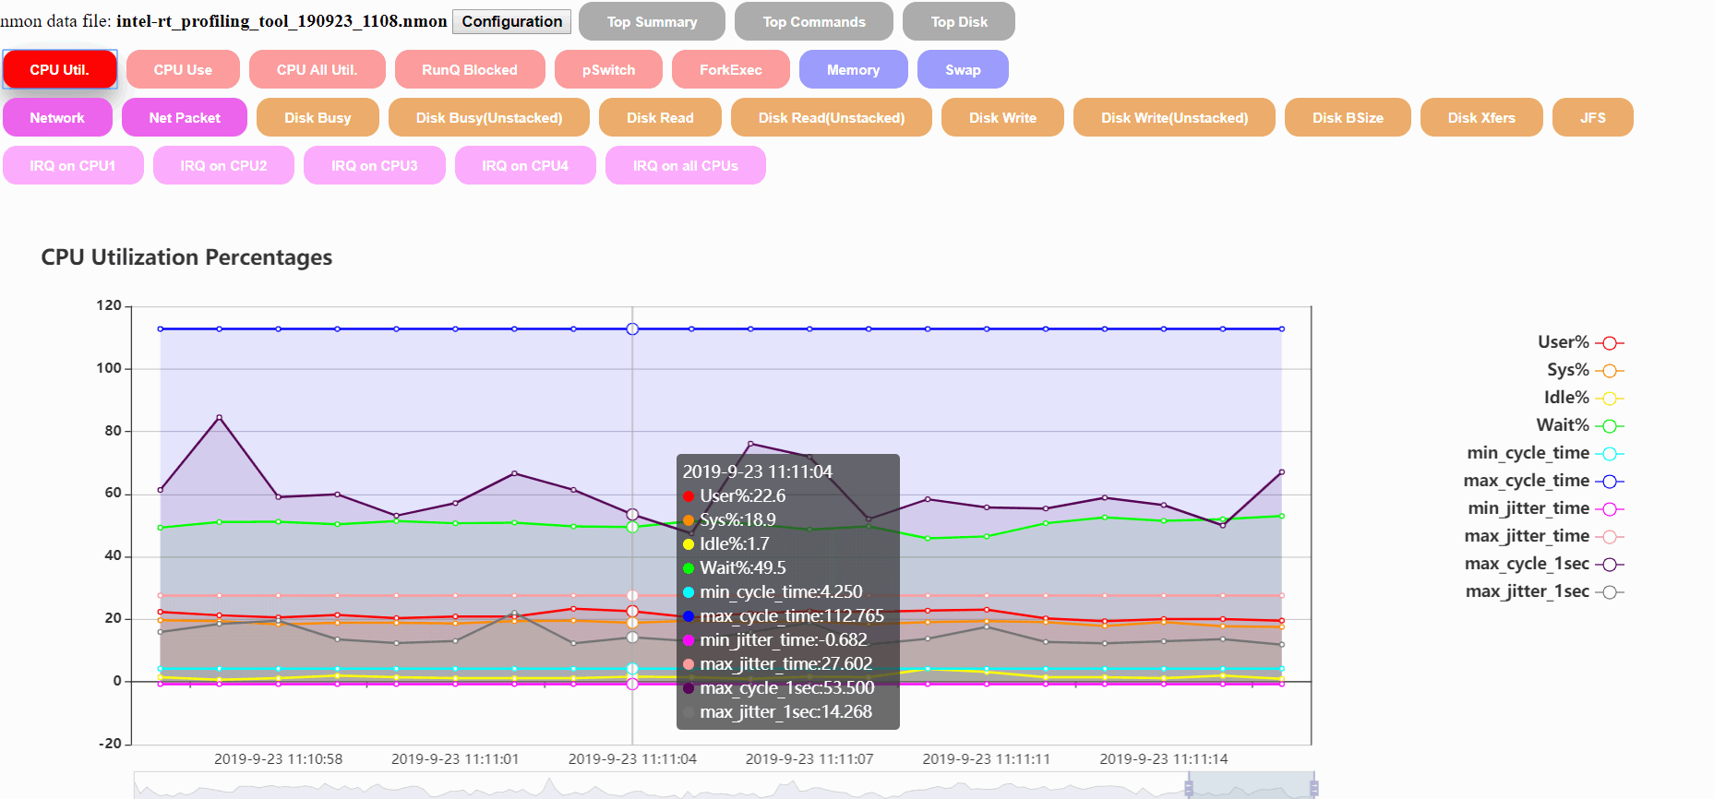Select the CPU Util. chart

(x=59, y=69)
